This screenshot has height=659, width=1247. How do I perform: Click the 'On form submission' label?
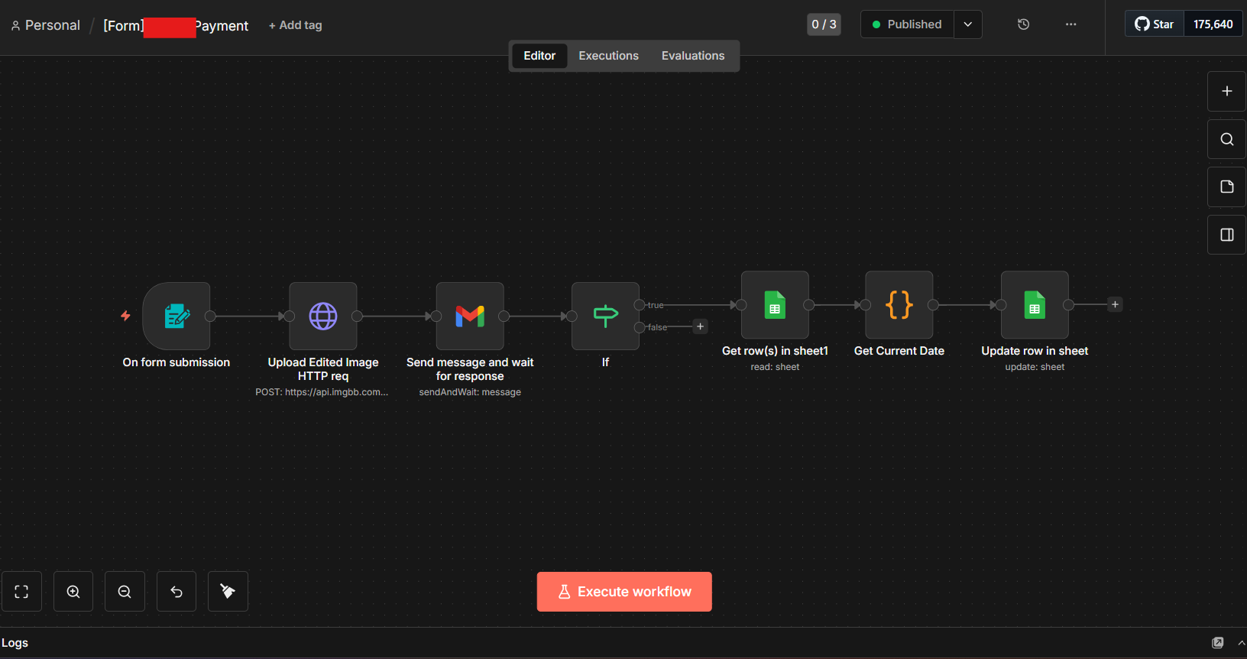pos(177,362)
